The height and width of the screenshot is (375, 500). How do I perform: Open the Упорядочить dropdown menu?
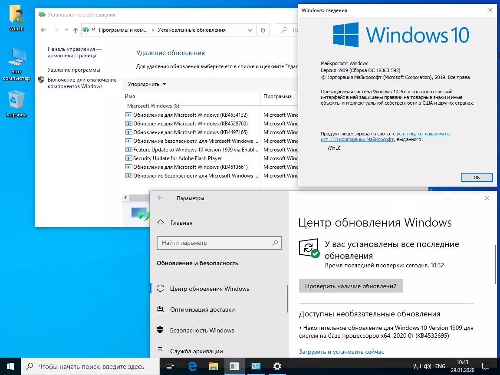(x=147, y=84)
